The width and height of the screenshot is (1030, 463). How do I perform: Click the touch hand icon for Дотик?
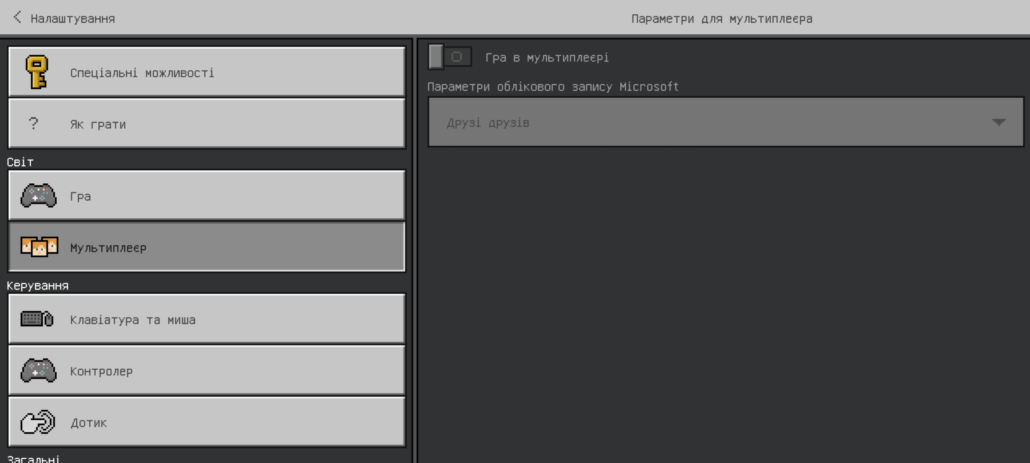pyautogui.click(x=38, y=422)
